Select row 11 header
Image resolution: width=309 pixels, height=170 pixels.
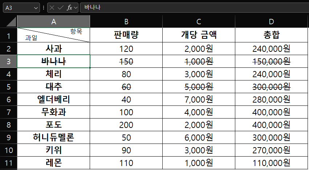coord(8,163)
